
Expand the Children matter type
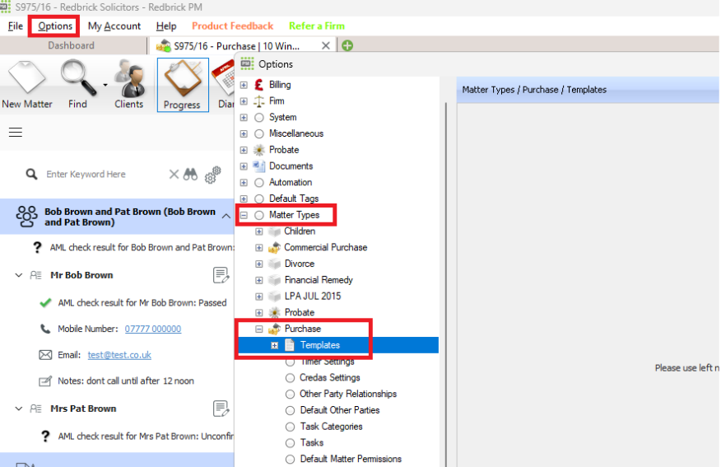point(259,231)
